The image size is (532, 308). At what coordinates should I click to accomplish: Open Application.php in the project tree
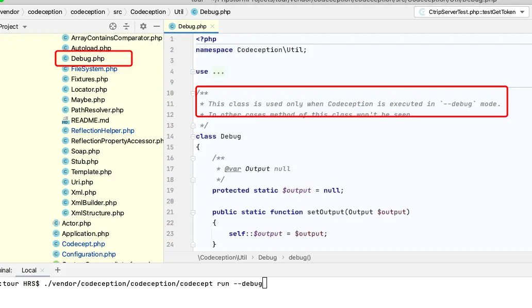(85, 234)
